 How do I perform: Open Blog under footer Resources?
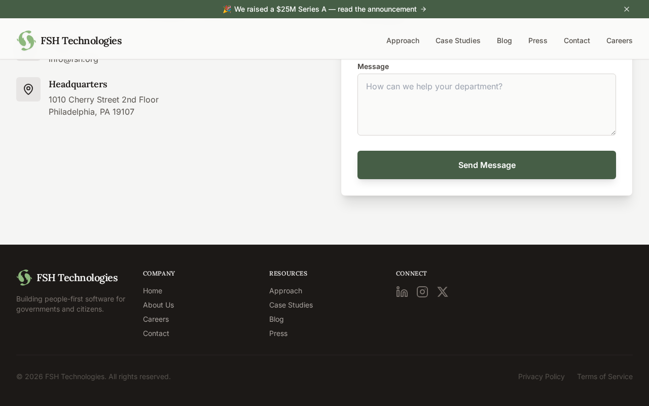276,319
